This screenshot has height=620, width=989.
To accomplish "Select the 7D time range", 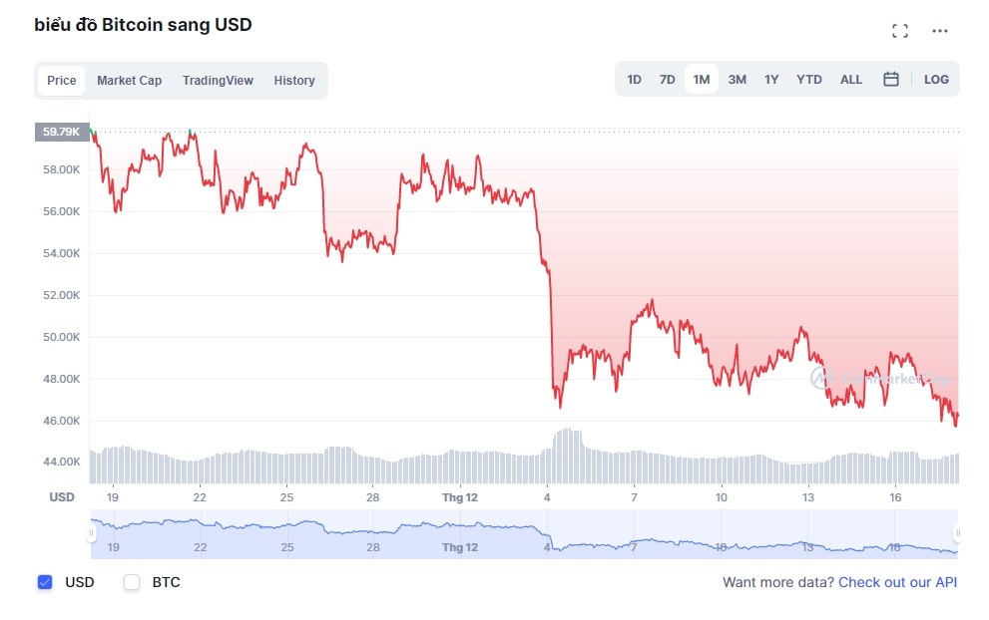I will [667, 78].
